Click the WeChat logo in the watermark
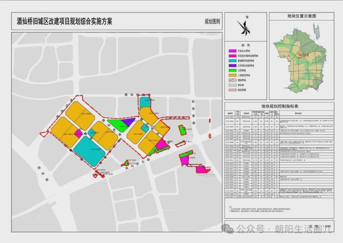This screenshot has height=243, width=343. pyautogui.click(x=228, y=228)
